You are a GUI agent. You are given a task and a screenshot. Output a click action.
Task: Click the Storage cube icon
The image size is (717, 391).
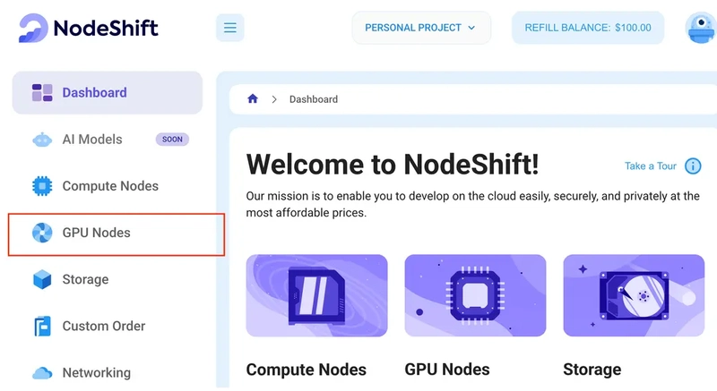pos(42,279)
